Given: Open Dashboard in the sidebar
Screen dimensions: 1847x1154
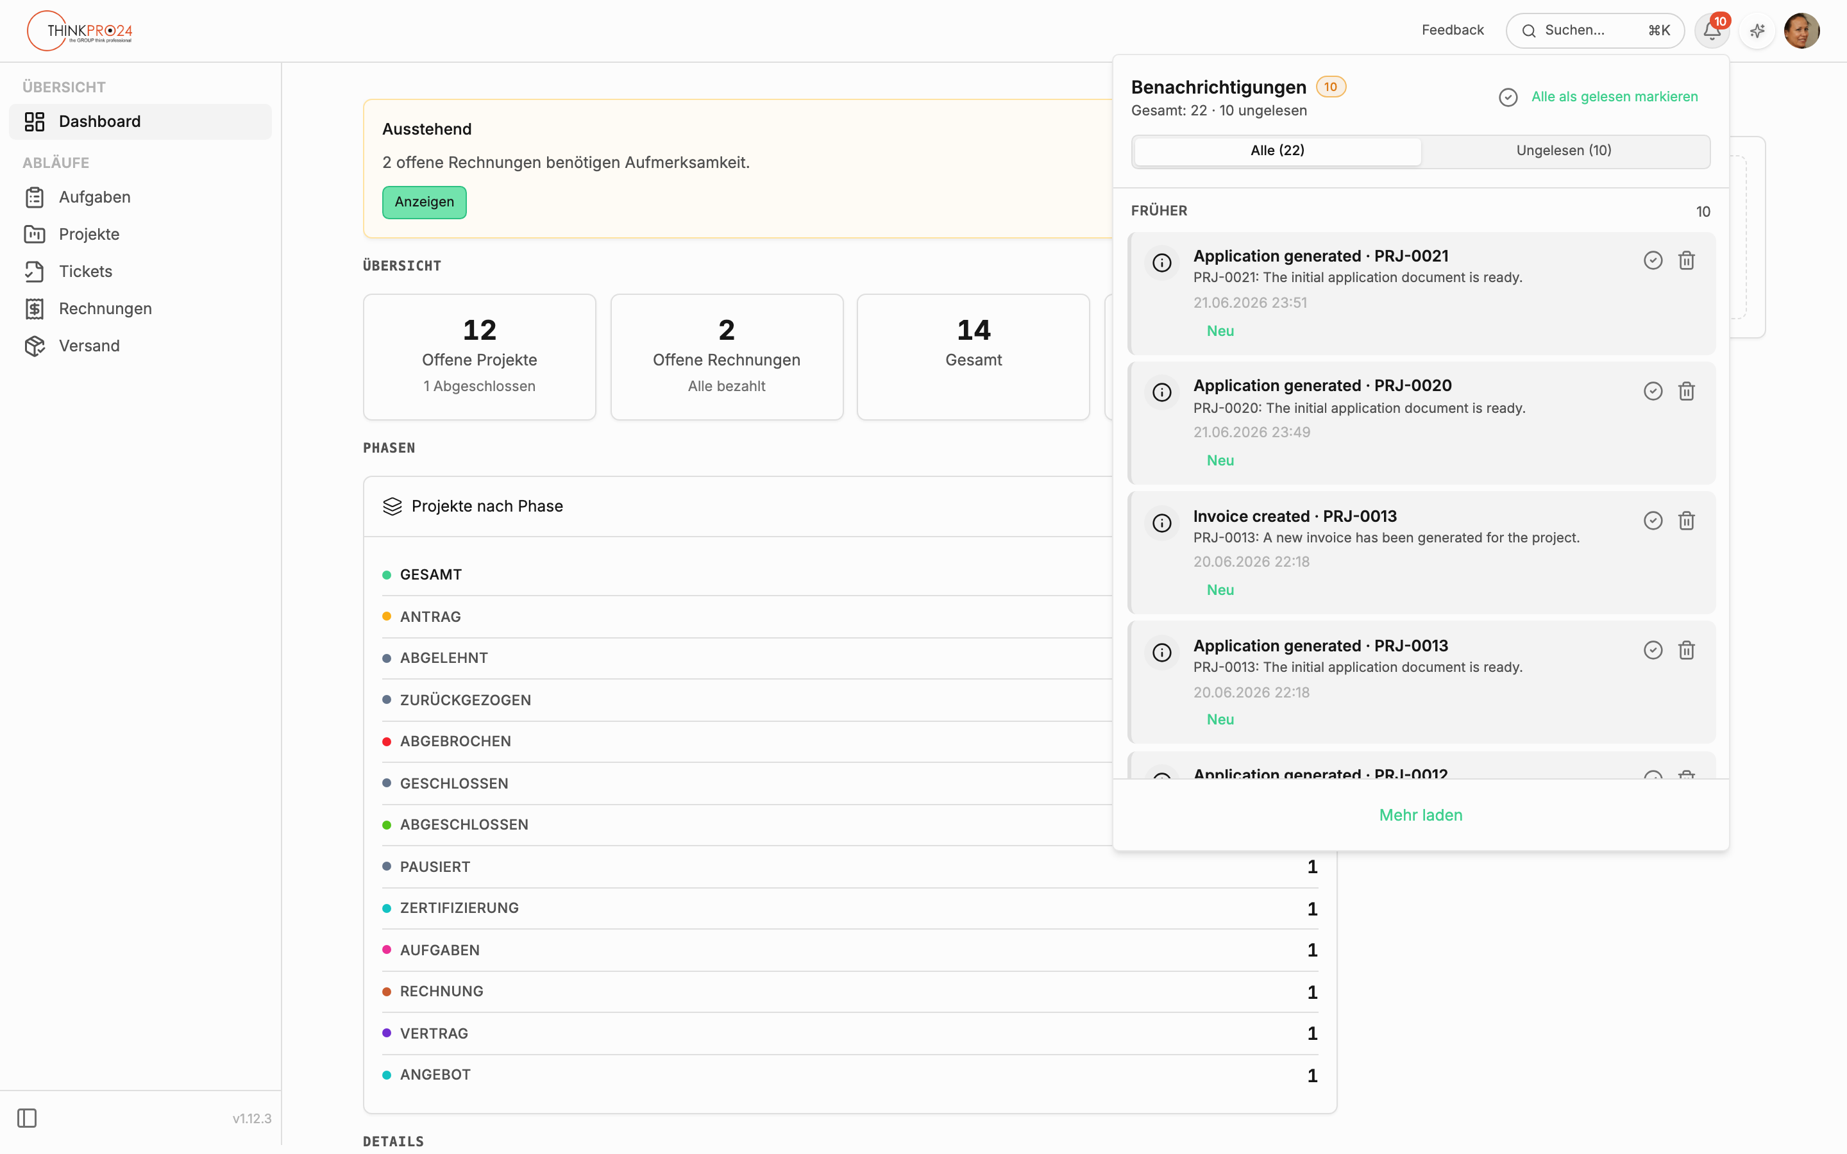Looking at the screenshot, I should coord(140,121).
